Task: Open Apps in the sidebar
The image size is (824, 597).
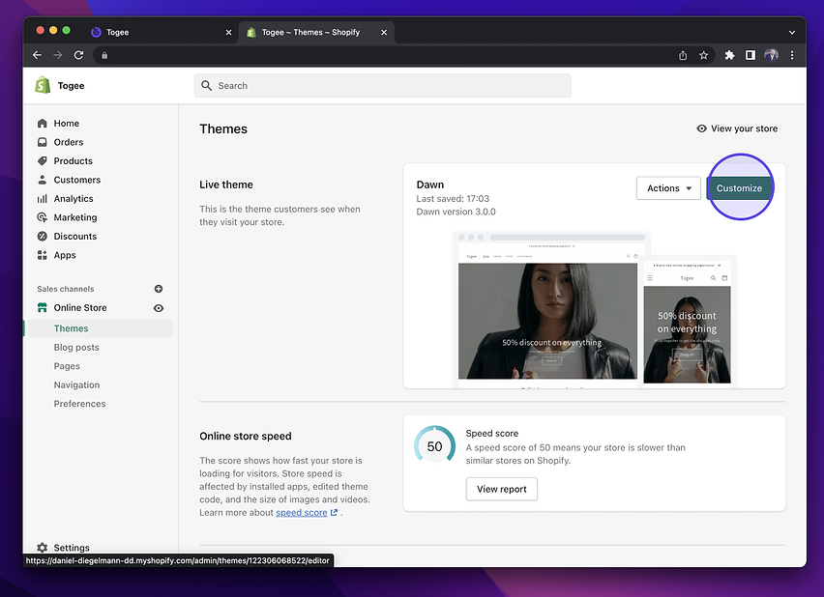Action: tap(65, 255)
